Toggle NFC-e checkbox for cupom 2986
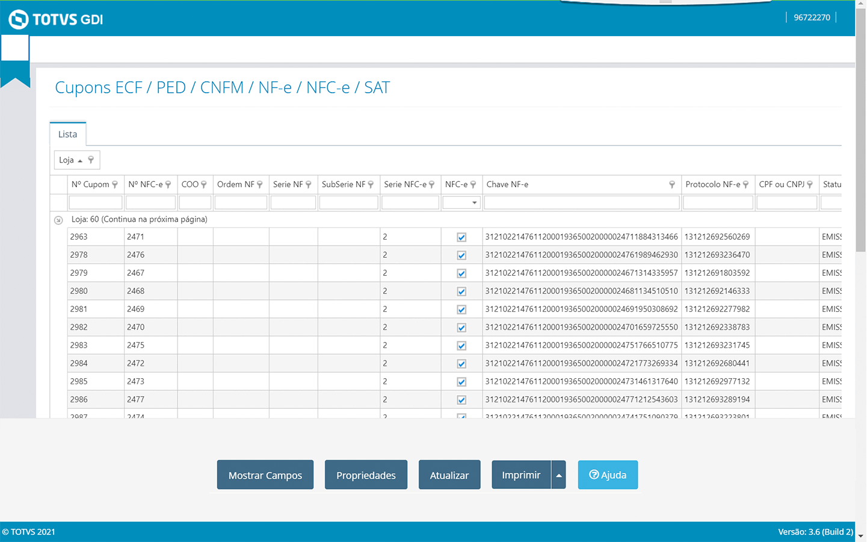 point(461,400)
